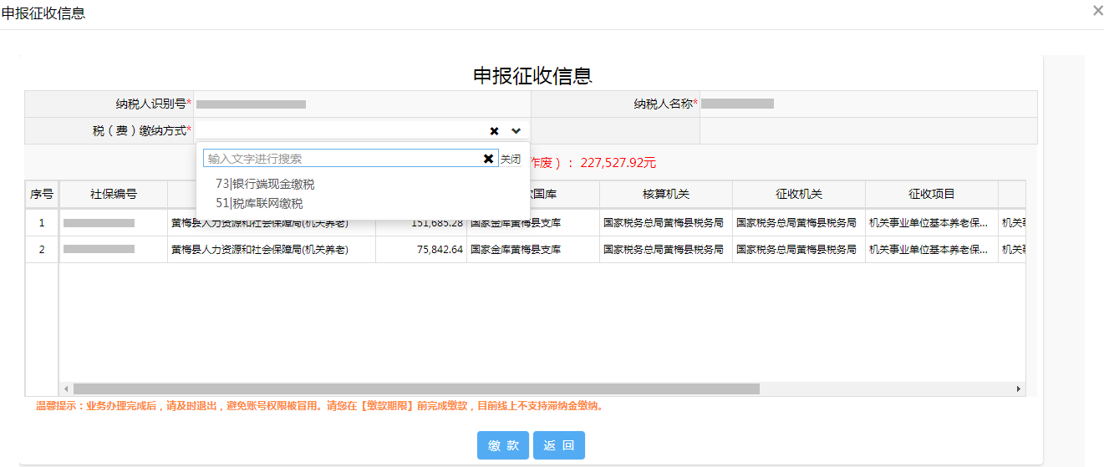The image size is (1104, 467).
Task: Click 关闭 link beside the search box
Action: click(x=511, y=159)
